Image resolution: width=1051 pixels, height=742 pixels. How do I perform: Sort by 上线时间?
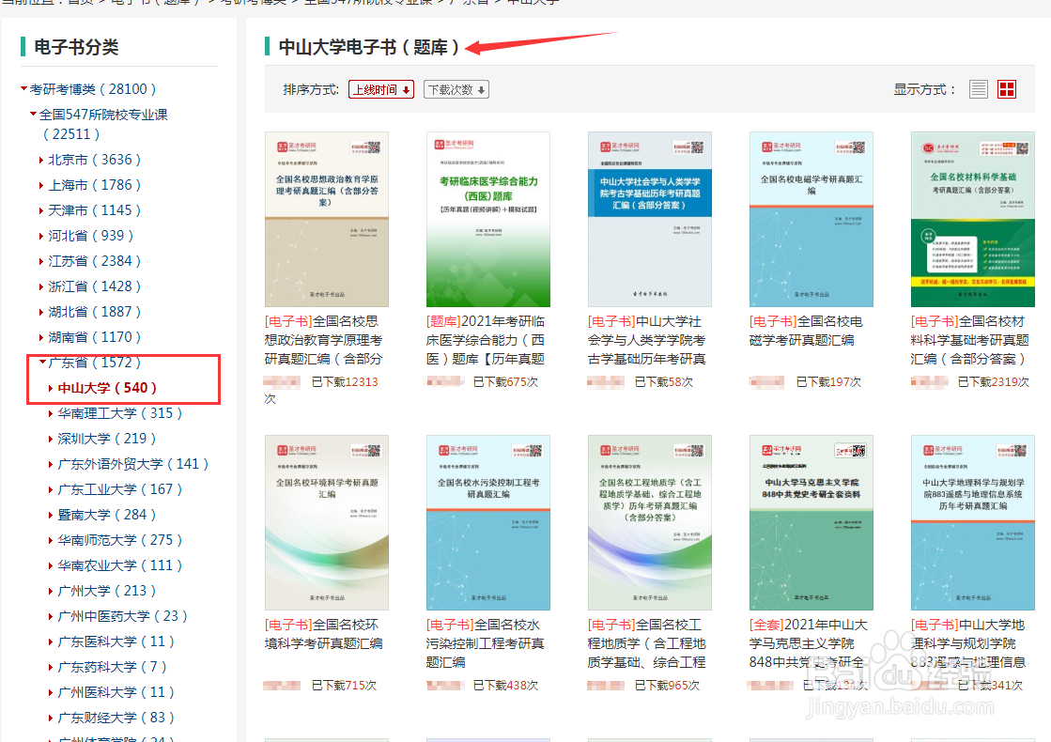point(380,89)
